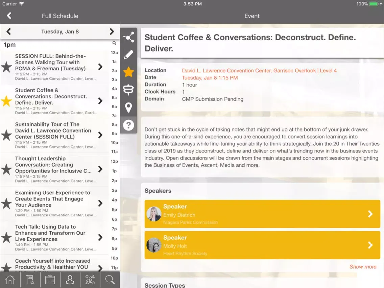The height and width of the screenshot is (288, 384).
Task: Star the Thought Leadership Conversation session
Action: click(x=6, y=169)
